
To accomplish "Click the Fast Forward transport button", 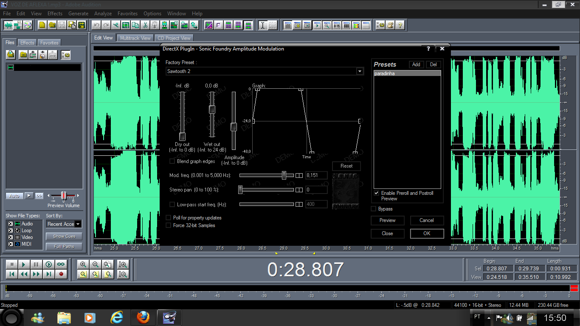I will 37,274.
